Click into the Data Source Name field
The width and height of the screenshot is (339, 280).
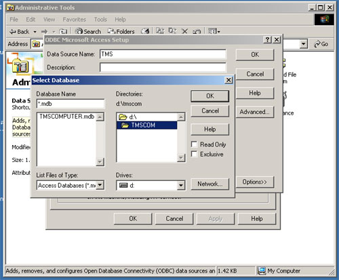163,54
